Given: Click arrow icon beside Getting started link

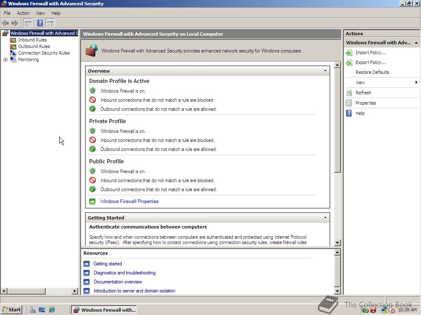Looking at the screenshot, I should click(86, 264).
